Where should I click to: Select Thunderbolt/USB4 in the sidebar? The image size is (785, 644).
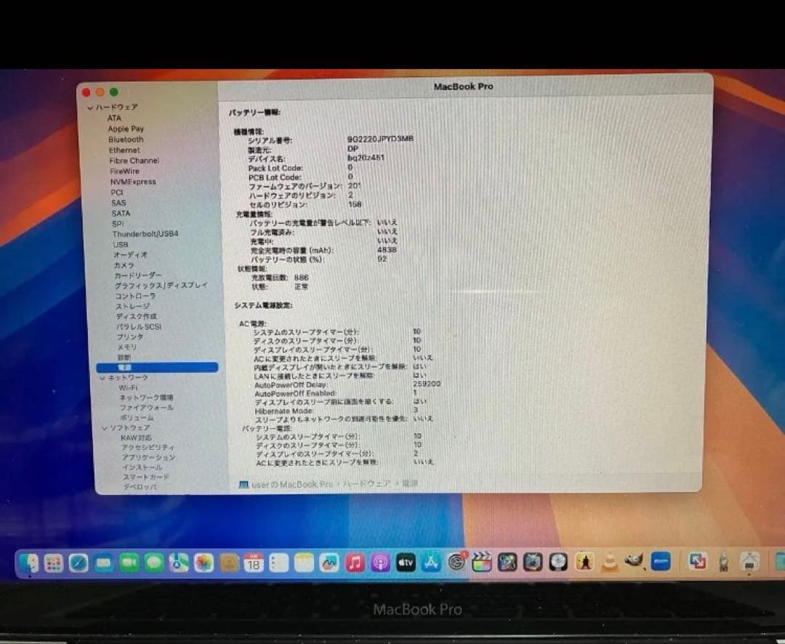click(x=145, y=234)
